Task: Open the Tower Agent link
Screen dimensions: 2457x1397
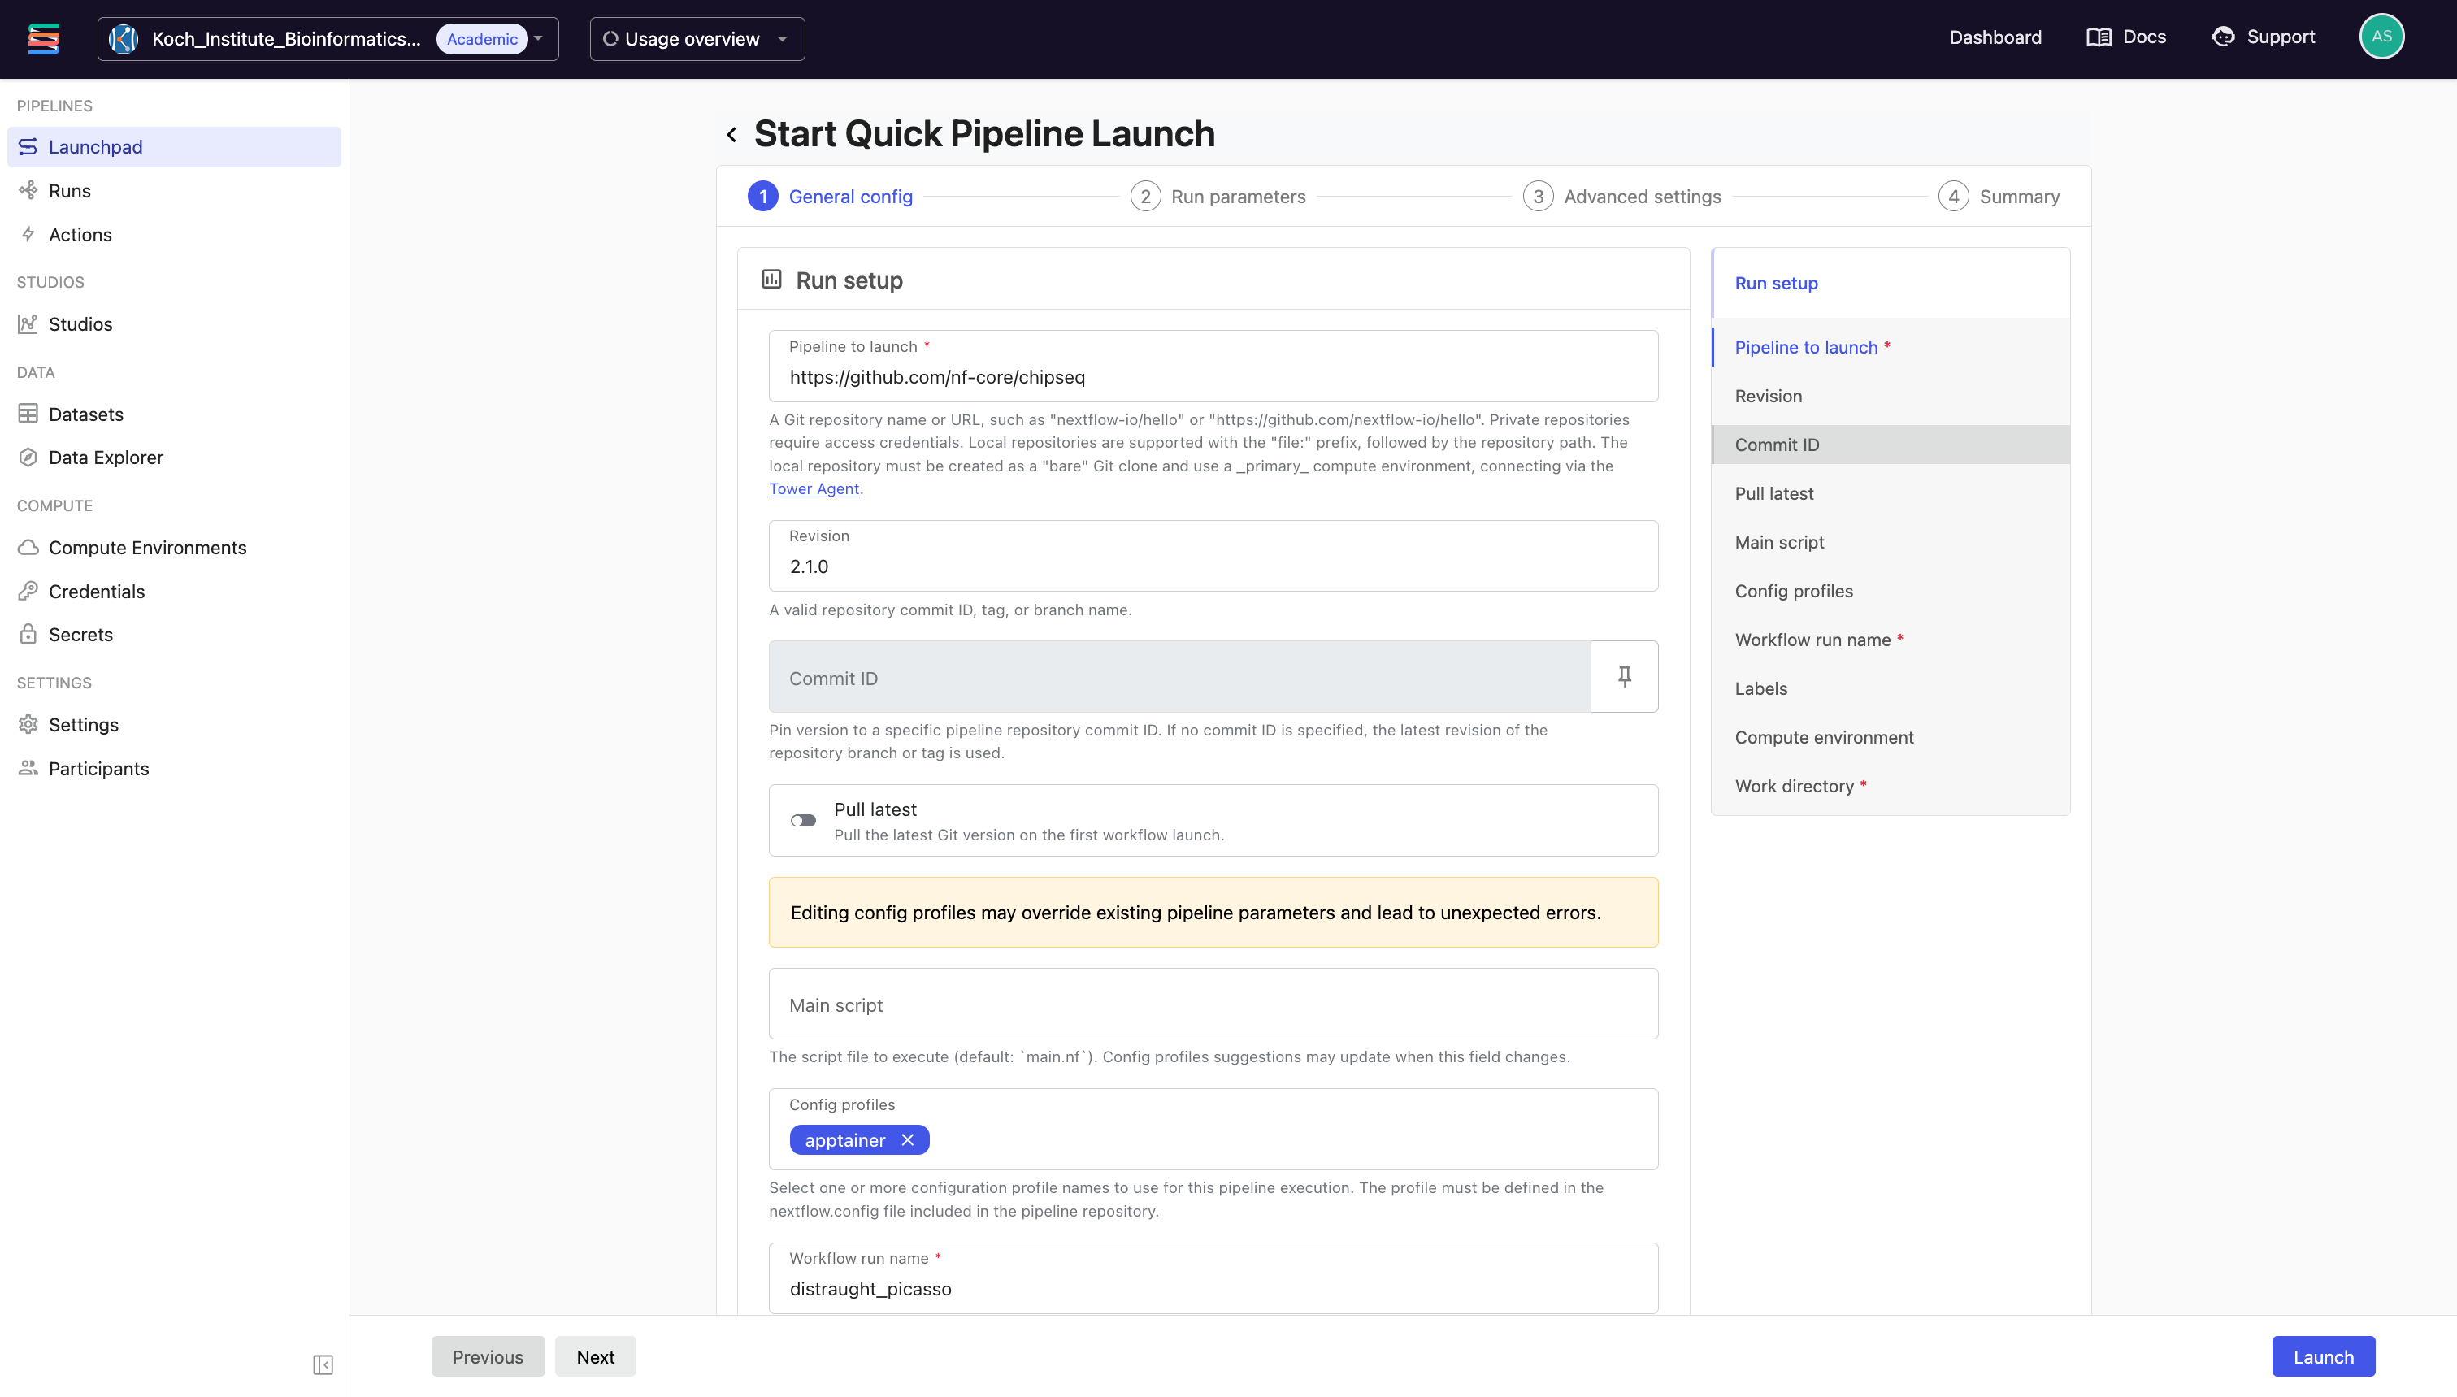Action: 814,488
